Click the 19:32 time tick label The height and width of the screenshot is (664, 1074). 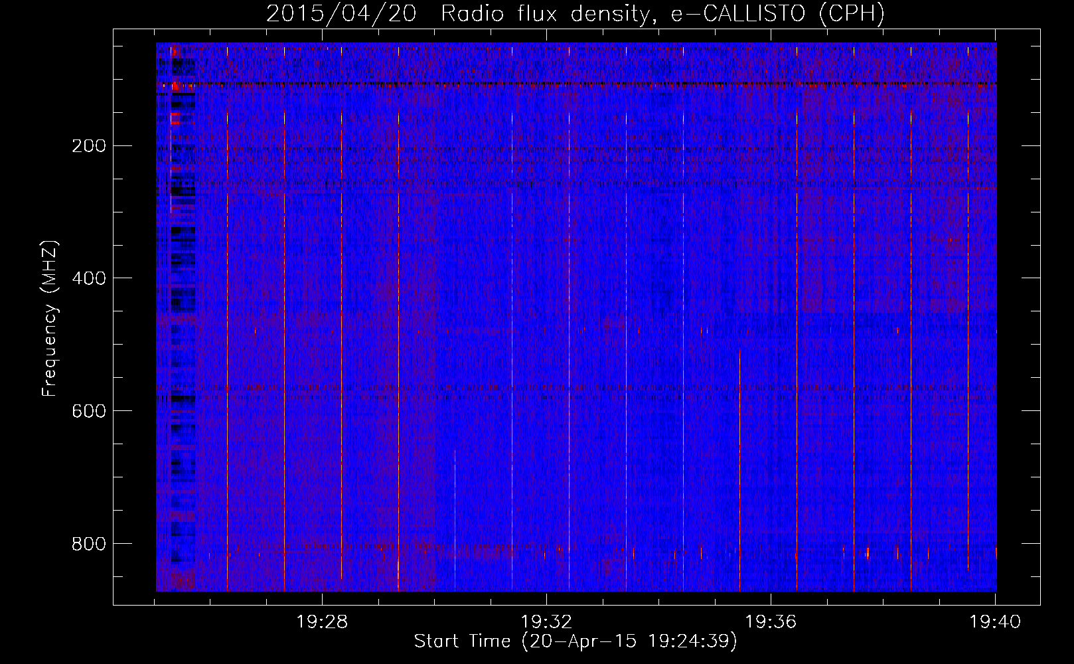pyautogui.click(x=546, y=622)
